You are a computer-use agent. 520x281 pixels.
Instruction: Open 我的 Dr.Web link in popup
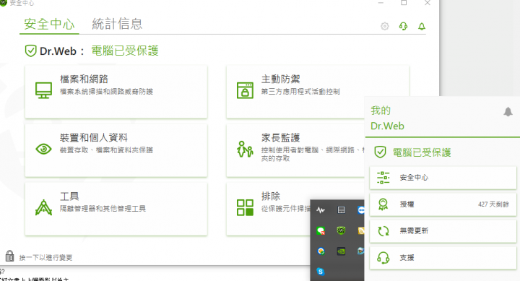pos(387,118)
